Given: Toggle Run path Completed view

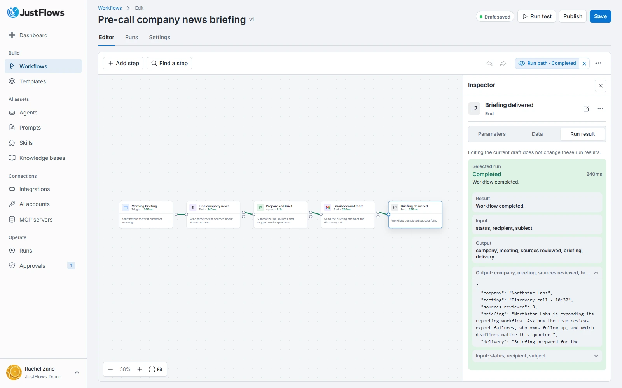Looking at the screenshot, I should pos(547,63).
